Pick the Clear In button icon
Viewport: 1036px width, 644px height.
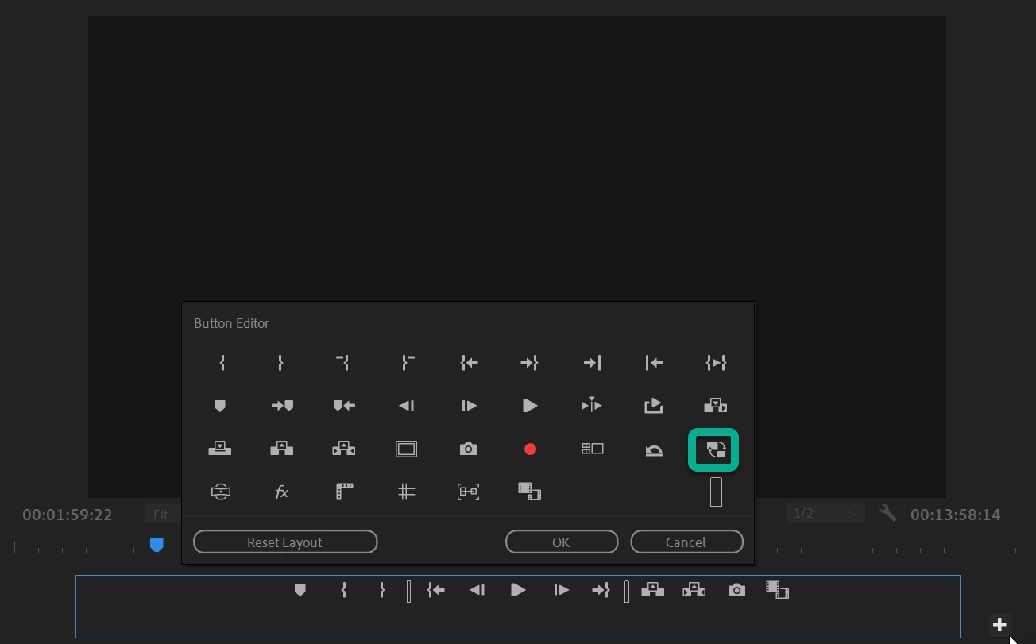(x=343, y=363)
